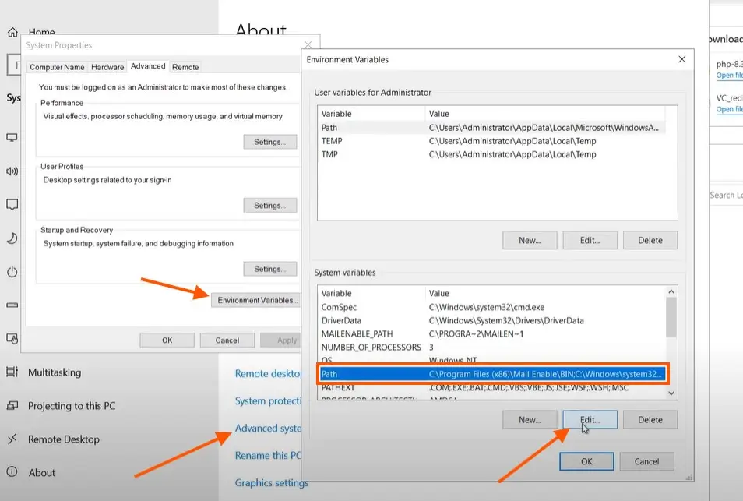The width and height of the screenshot is (743, 501).
Task: Click the Search field in the browser panel
Action: tap(726, 195)
